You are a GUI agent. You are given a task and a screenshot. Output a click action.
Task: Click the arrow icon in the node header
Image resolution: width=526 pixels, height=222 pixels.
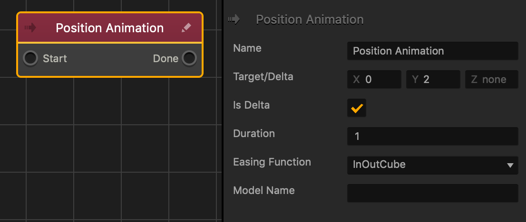pyautogui.click(x=30, y=28)
